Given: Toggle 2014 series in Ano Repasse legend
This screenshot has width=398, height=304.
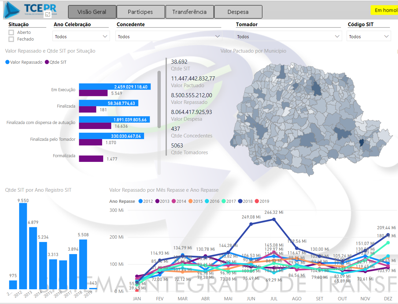Looking at the screenshot, I should (179, 201).
